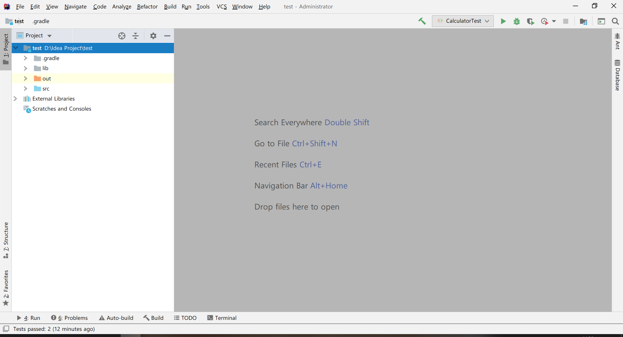Open the 6: Problems tool window
Viewport: 623px width, 337px height.
pos(69,318)
